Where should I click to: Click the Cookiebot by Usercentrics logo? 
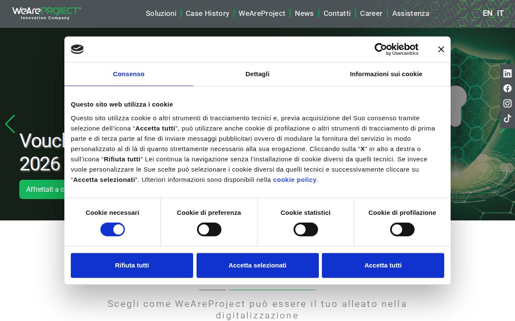coord(396,49)
